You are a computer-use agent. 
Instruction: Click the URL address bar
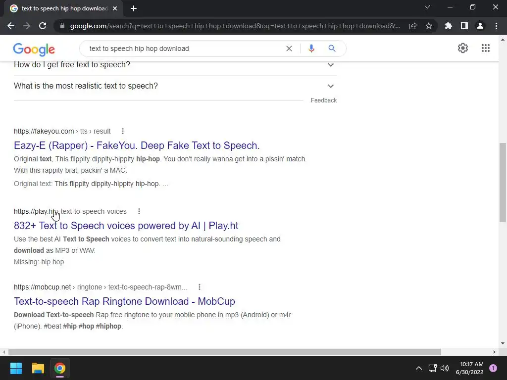pos(235,26)
